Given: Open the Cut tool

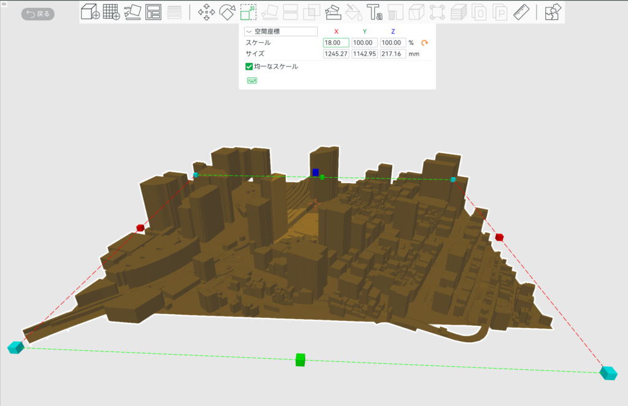Looking at the screenshot, I should pos(291,12).
